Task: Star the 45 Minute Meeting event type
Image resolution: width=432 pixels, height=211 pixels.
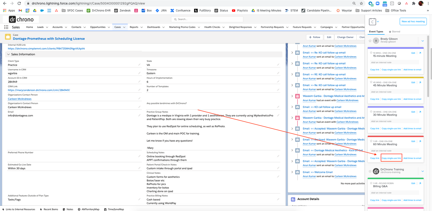Action: pos(371,82)
